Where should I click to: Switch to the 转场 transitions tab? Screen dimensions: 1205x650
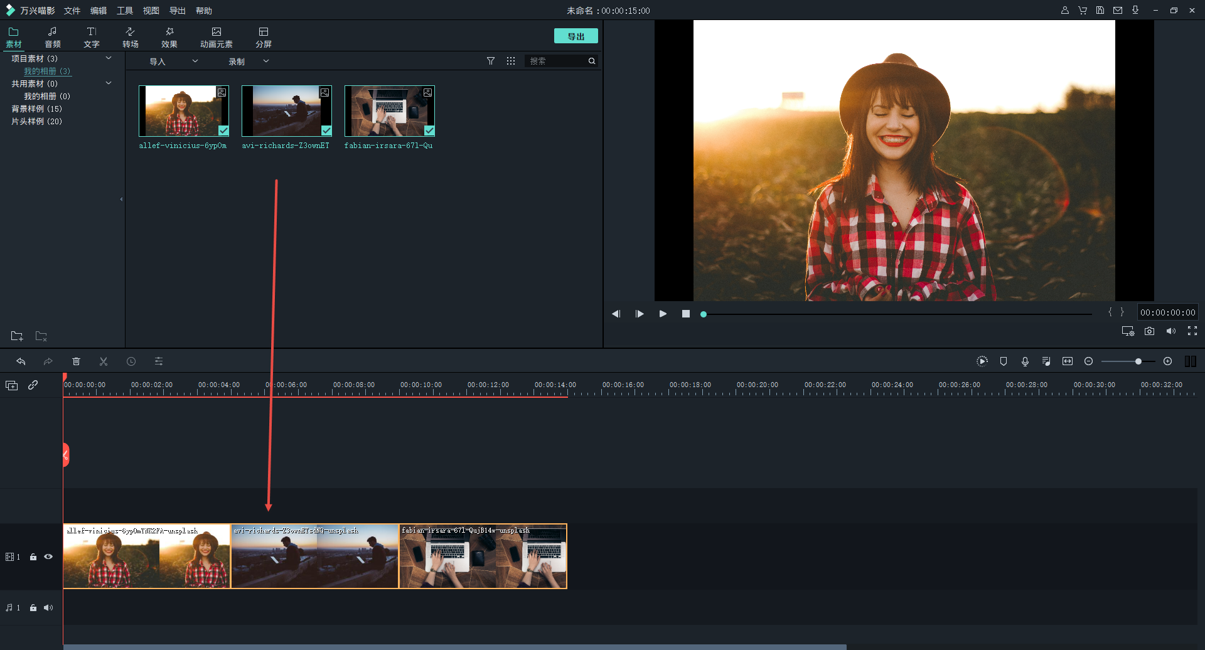[x=130, y=37]
